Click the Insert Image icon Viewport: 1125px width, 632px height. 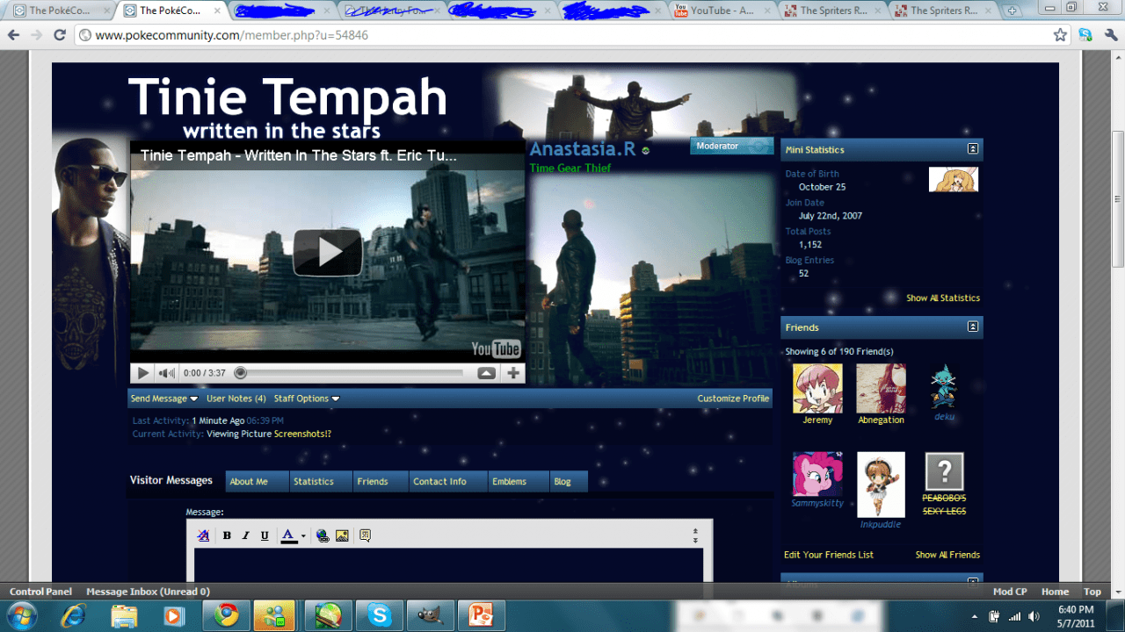342,535
